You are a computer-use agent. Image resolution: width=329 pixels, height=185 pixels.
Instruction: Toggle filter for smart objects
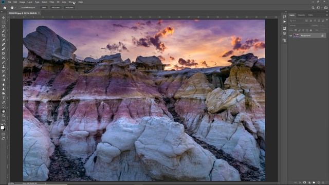(323, 21)
